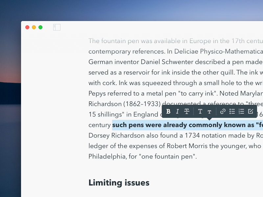Screen dimensions: 263x197
Task: Set large heading with the big T
Action: [200, 112]
